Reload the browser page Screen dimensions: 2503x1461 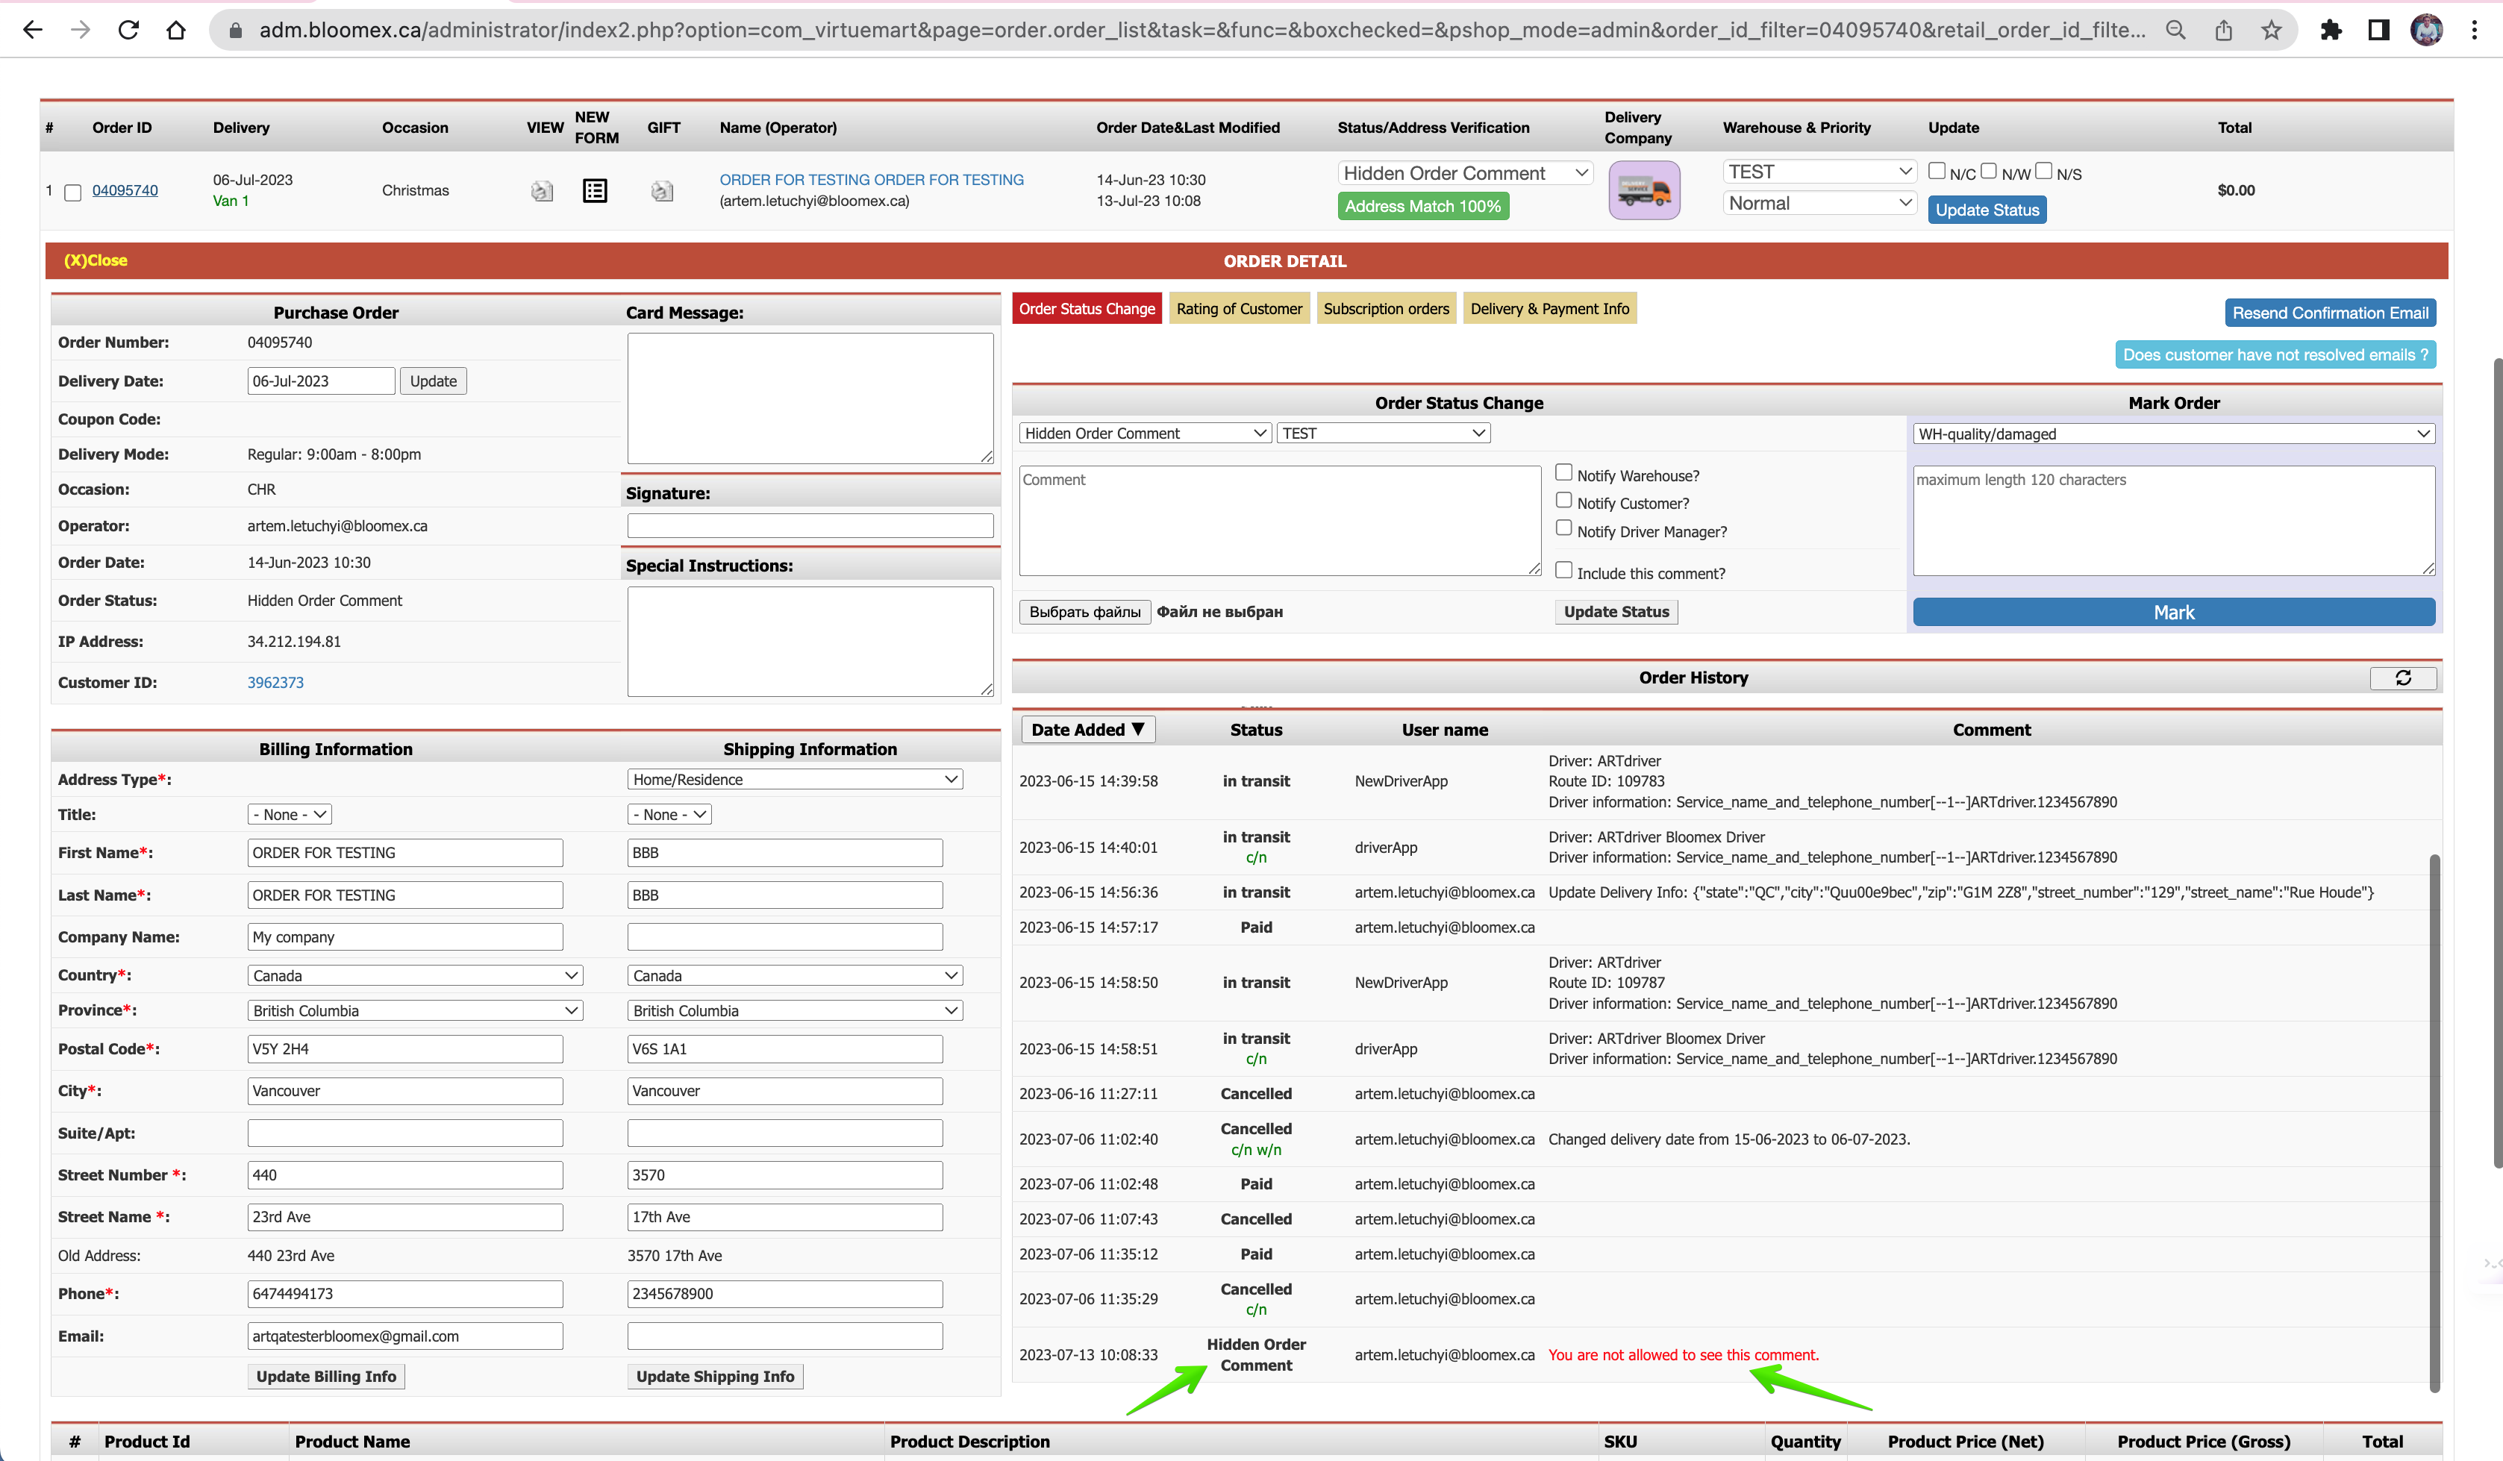tap(128, 30)
